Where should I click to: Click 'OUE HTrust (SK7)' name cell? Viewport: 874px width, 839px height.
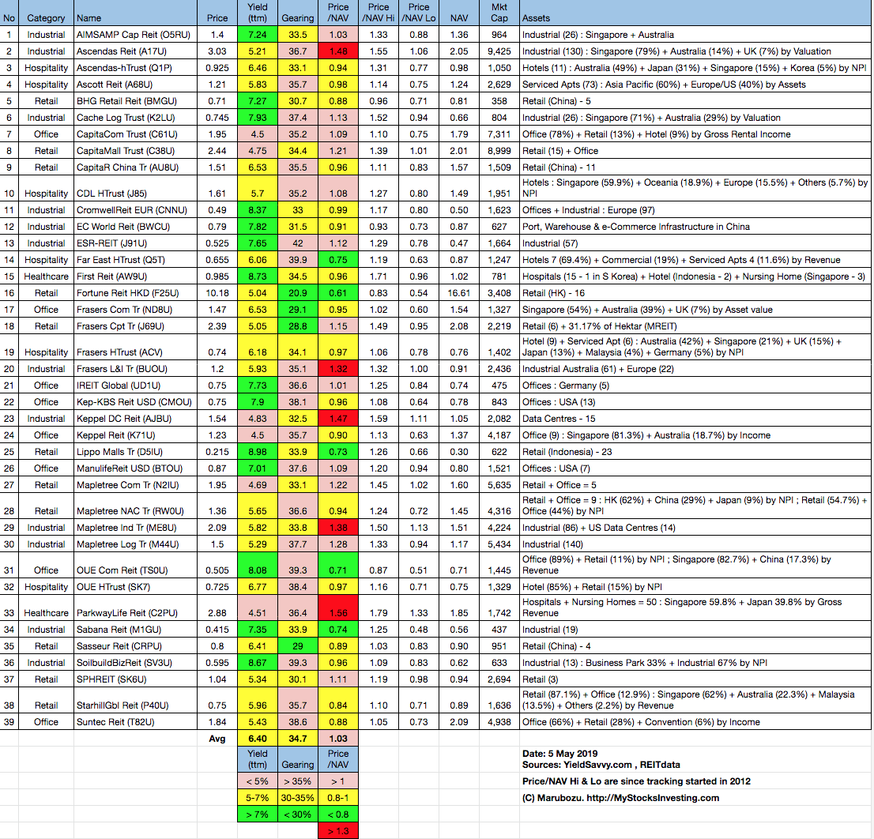coord(135,587)
